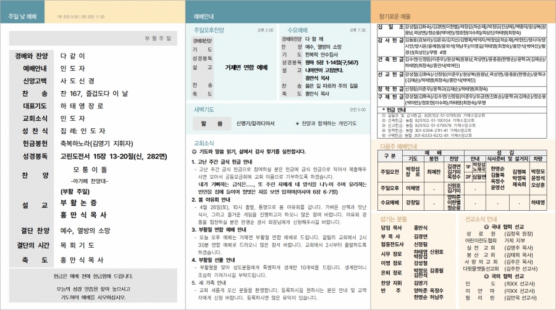This screenshot has width=556, height=310.
Task: Click the notice '헌금은 예배 전에 헌금함에 드립니다.'
Action: point(93,276)
